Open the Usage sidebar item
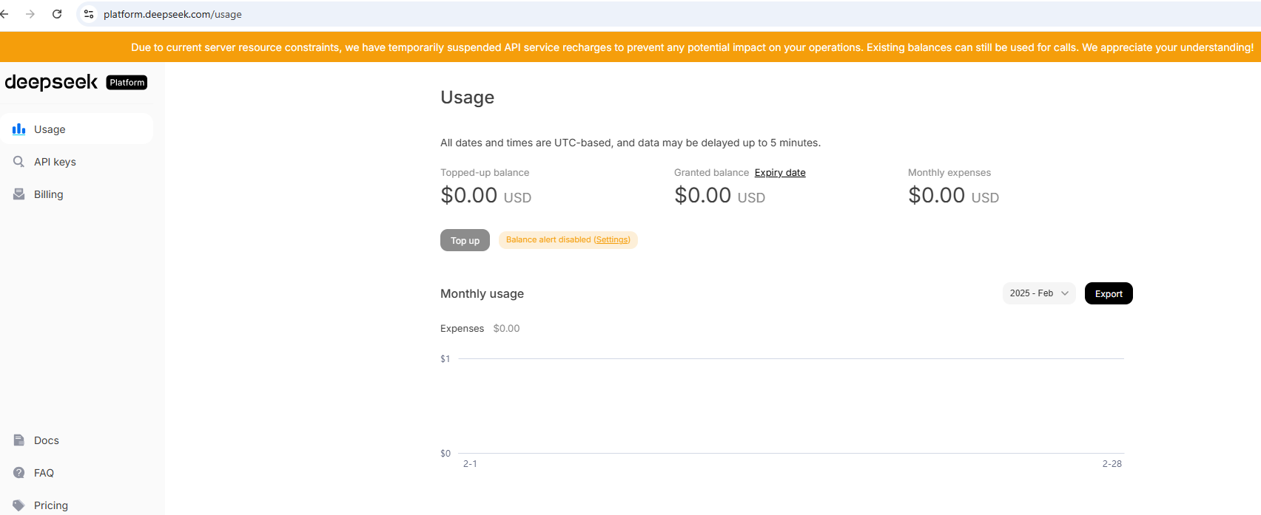This screenshot has height=515, width=1261. click(x=77, y=129)
